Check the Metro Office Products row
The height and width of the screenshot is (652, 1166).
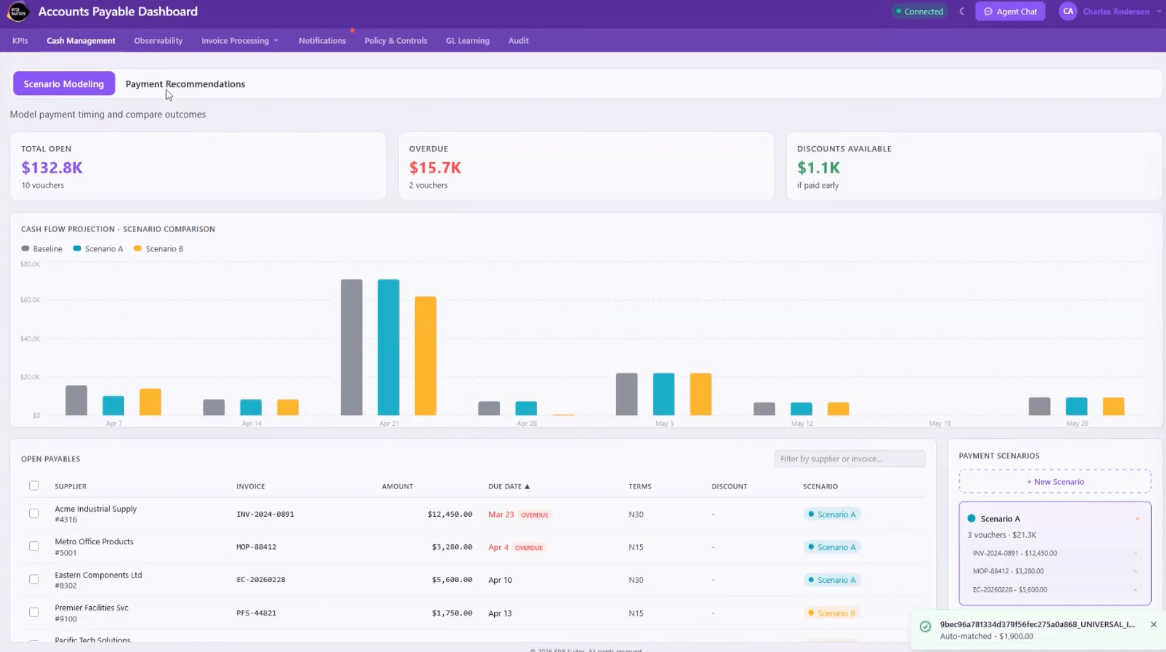(x=34, y=547)
